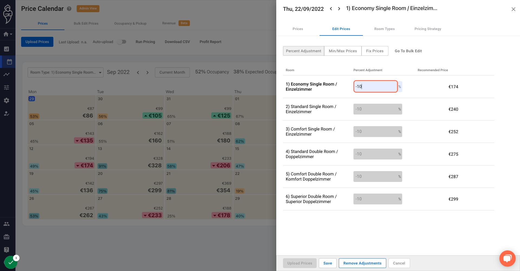Go to next day in side panel
The image size is (520, 271).
(x=339, y=9)
